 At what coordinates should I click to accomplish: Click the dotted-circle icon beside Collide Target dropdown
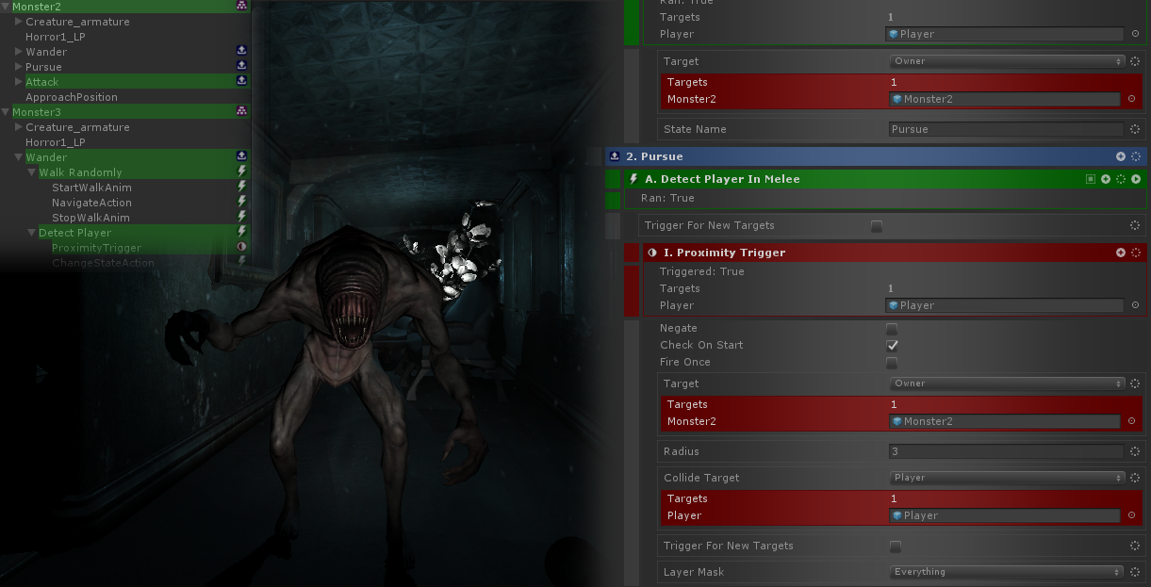pyautogui.click(x=1136, y=478)
